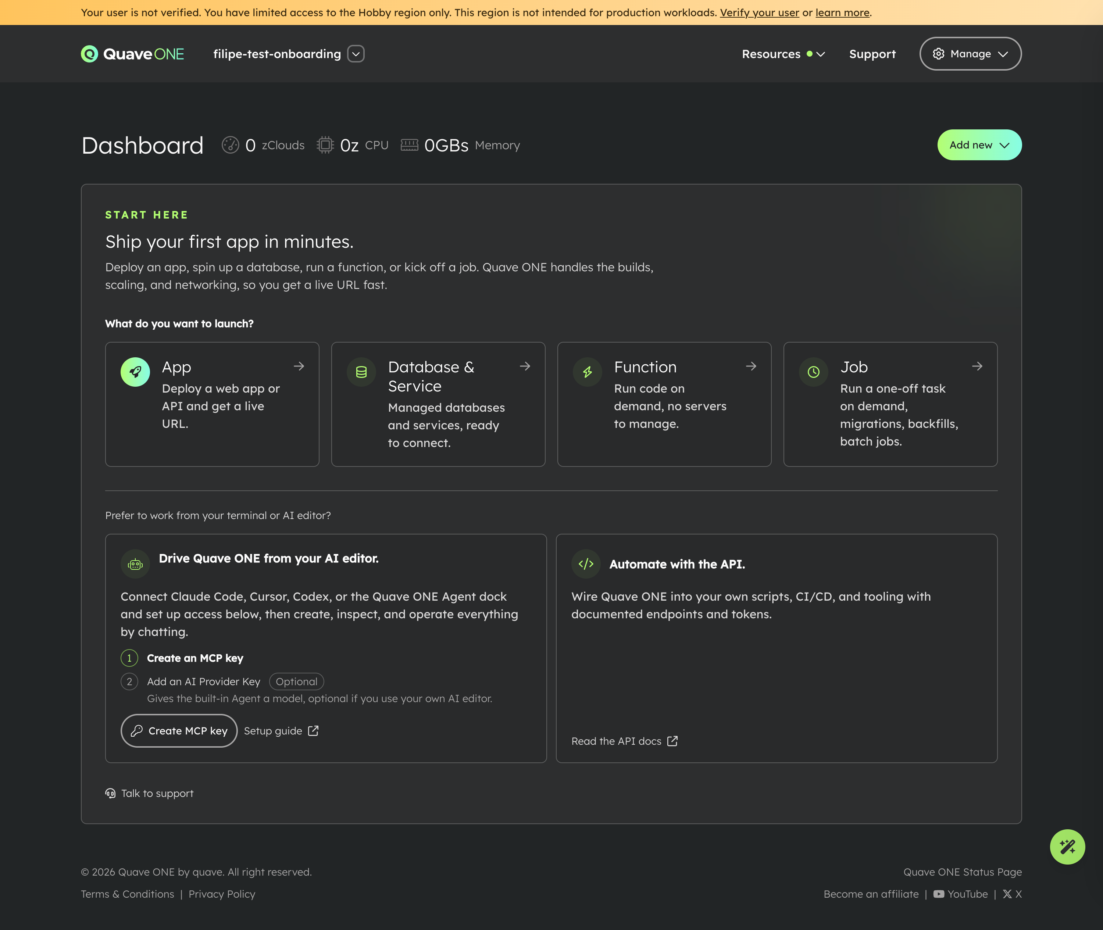Click the AI editor robot icon
Viewport: 1103px width, 930px height.
[136, 565]
